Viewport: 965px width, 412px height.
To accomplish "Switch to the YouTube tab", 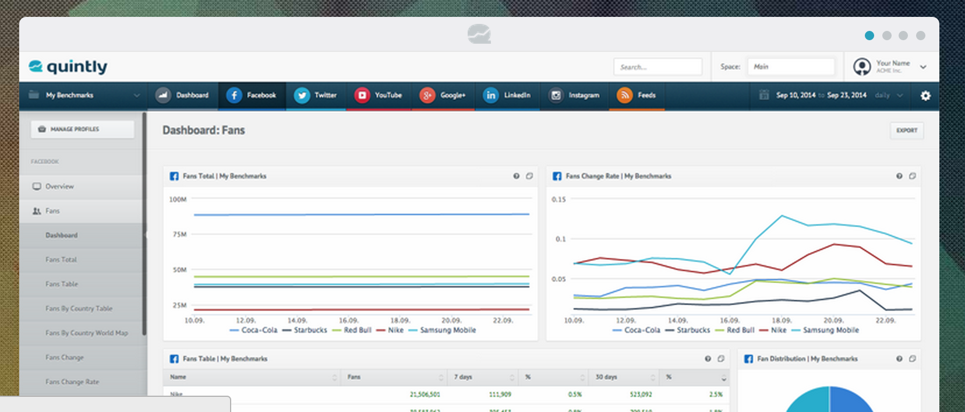I will 379,95.
